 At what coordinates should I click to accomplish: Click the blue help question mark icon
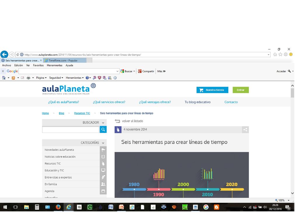[87, 78]
